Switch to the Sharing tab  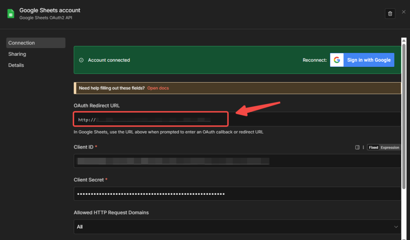click(17, 54)
